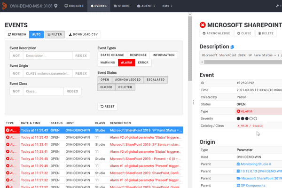
Task: Click the Host column header
Action: pyautogui.click(x=70, y=123)
